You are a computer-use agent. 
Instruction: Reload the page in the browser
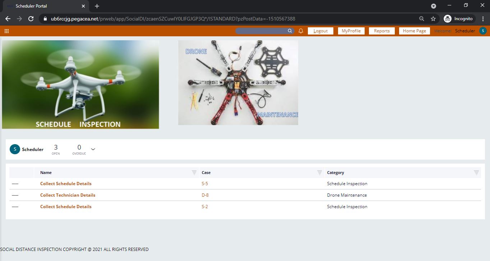[x=31, y=19]
